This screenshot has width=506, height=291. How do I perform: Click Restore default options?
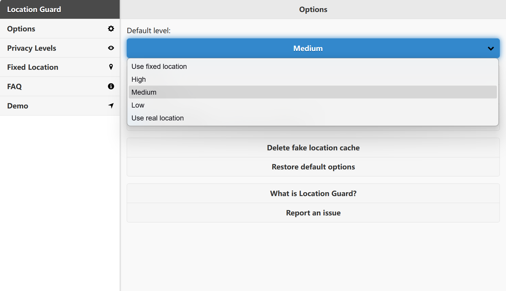click(x=313, y=166)
